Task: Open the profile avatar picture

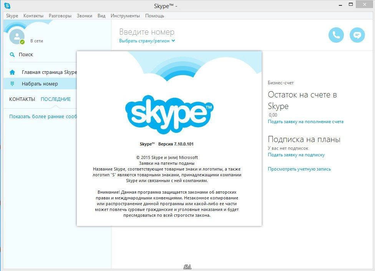Action: (x=17, y=37)
